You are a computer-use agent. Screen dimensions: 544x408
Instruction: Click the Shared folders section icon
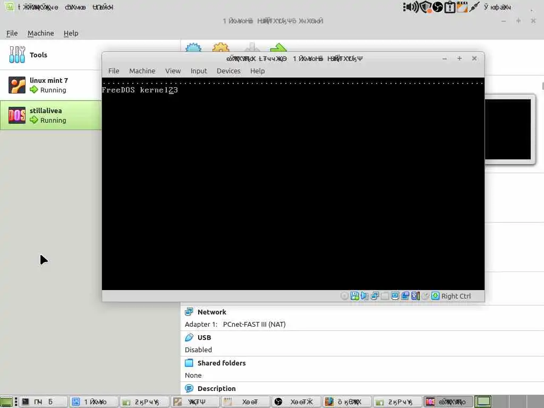[x=189, y=363]
